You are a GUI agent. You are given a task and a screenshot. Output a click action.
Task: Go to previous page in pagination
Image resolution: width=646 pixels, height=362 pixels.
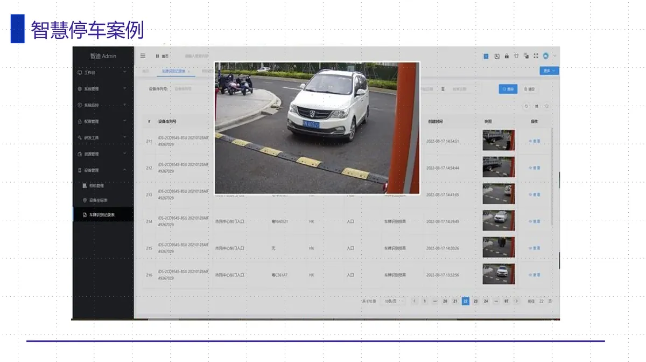[x=415, y=301]
